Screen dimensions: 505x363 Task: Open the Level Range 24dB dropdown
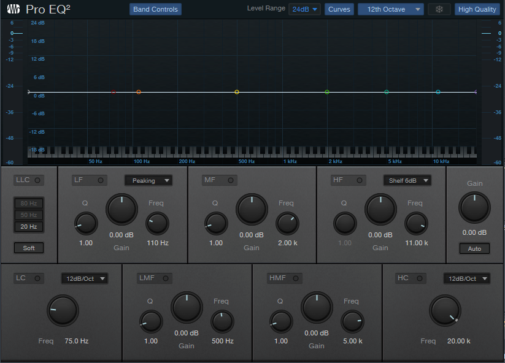[x=304, y=9]
